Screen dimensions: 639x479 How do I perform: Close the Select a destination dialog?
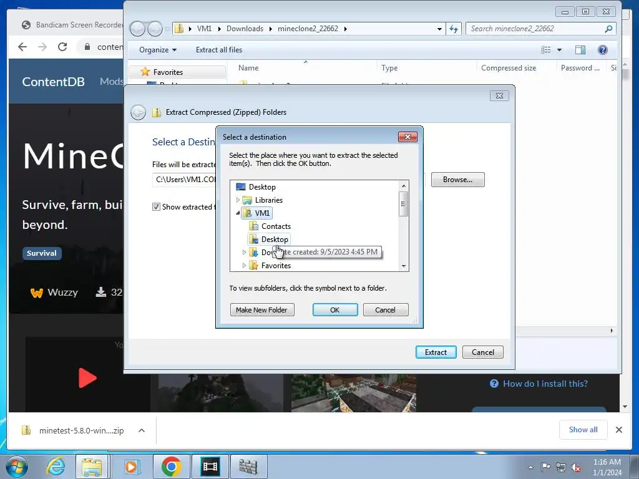click(x=407, y=137)
